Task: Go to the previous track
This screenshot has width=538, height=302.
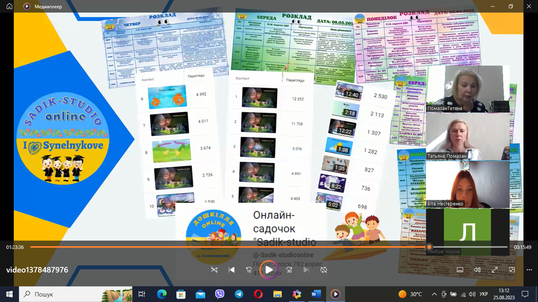Action: click(x=232, y=270)
